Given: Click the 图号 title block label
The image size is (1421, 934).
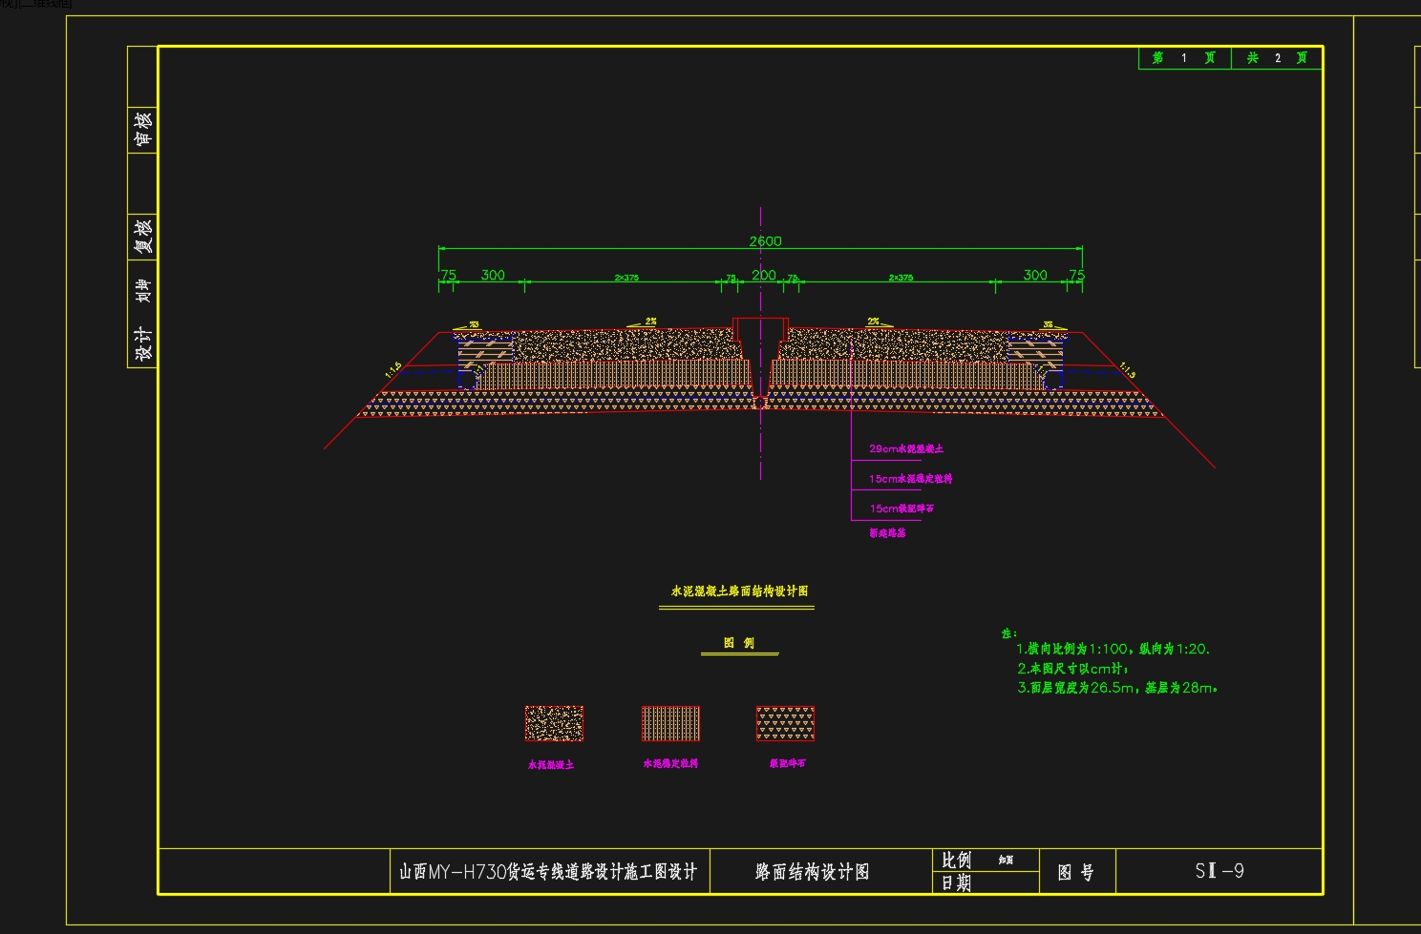Looking at the screenshot, I should pyautogui.click(x=1076, y=873).
